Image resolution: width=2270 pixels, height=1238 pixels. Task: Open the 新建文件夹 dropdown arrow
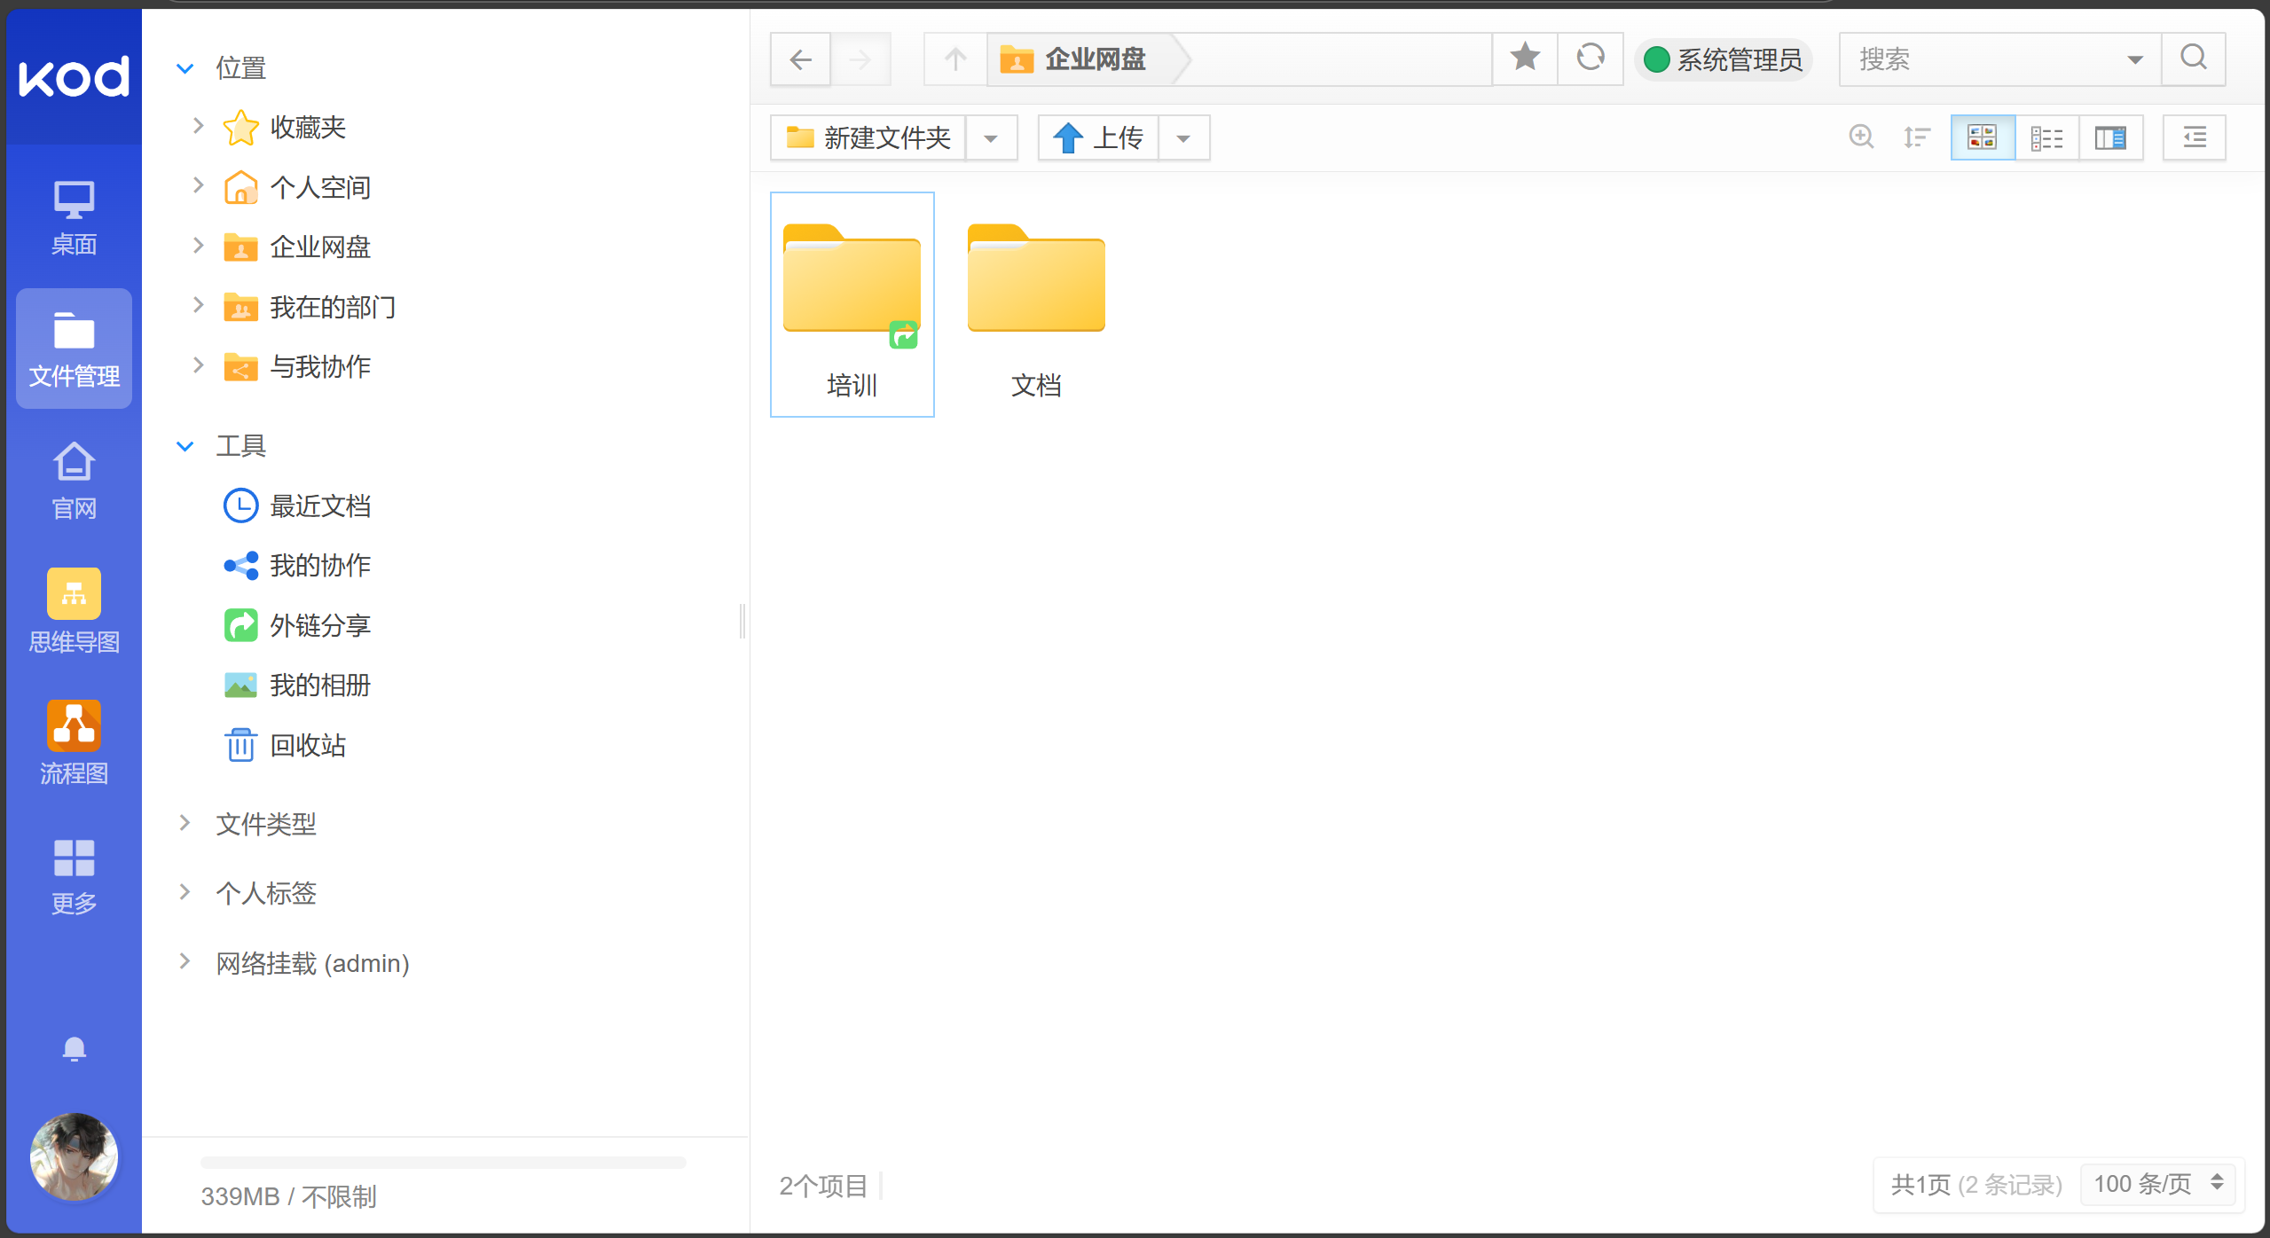(x=991, y=138)
